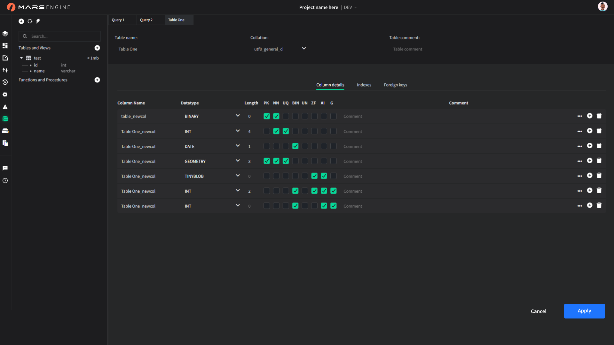Enable PK checkbox for the DATE row
This screenshot has height=345, width=614.
coord(266,146)
